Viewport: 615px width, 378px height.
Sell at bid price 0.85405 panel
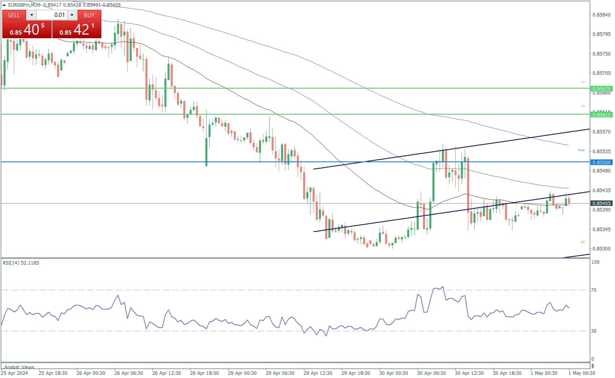[x=27, y=30]
